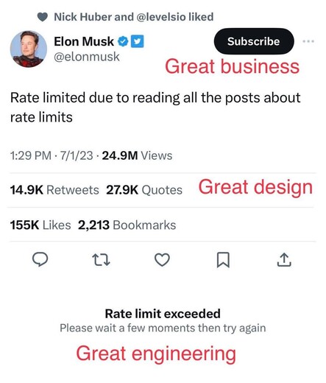Click the Twitter bird affiliate badge
The height and width of the screenshot is (383, 326).
click(x=138, y=41)
